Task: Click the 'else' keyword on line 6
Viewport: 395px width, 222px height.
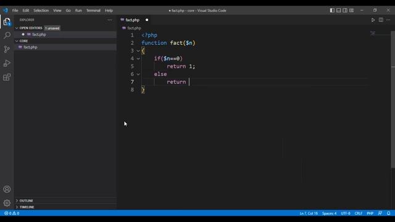Action: 160,74
